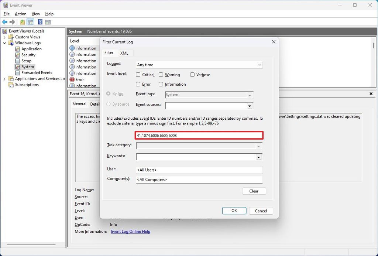Viewport: 378px width, 256px height.
Task: Click the Forward navigation arrow icon
Action: tap(11, 22)
